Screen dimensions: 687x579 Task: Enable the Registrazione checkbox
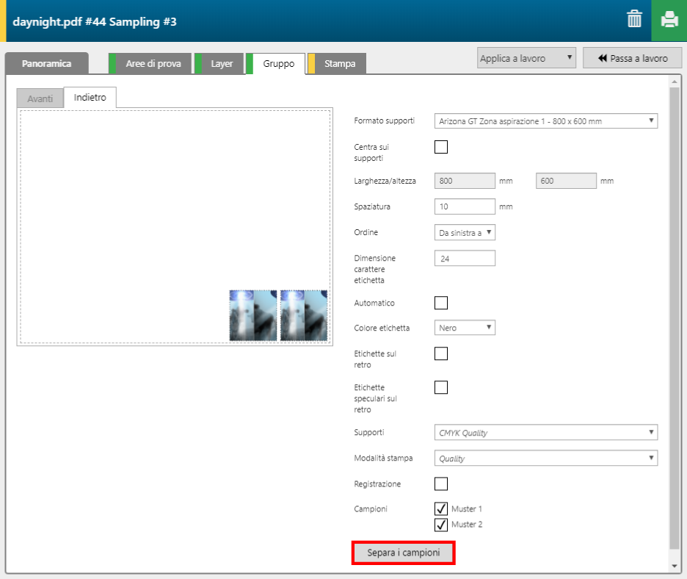(441, 483)
